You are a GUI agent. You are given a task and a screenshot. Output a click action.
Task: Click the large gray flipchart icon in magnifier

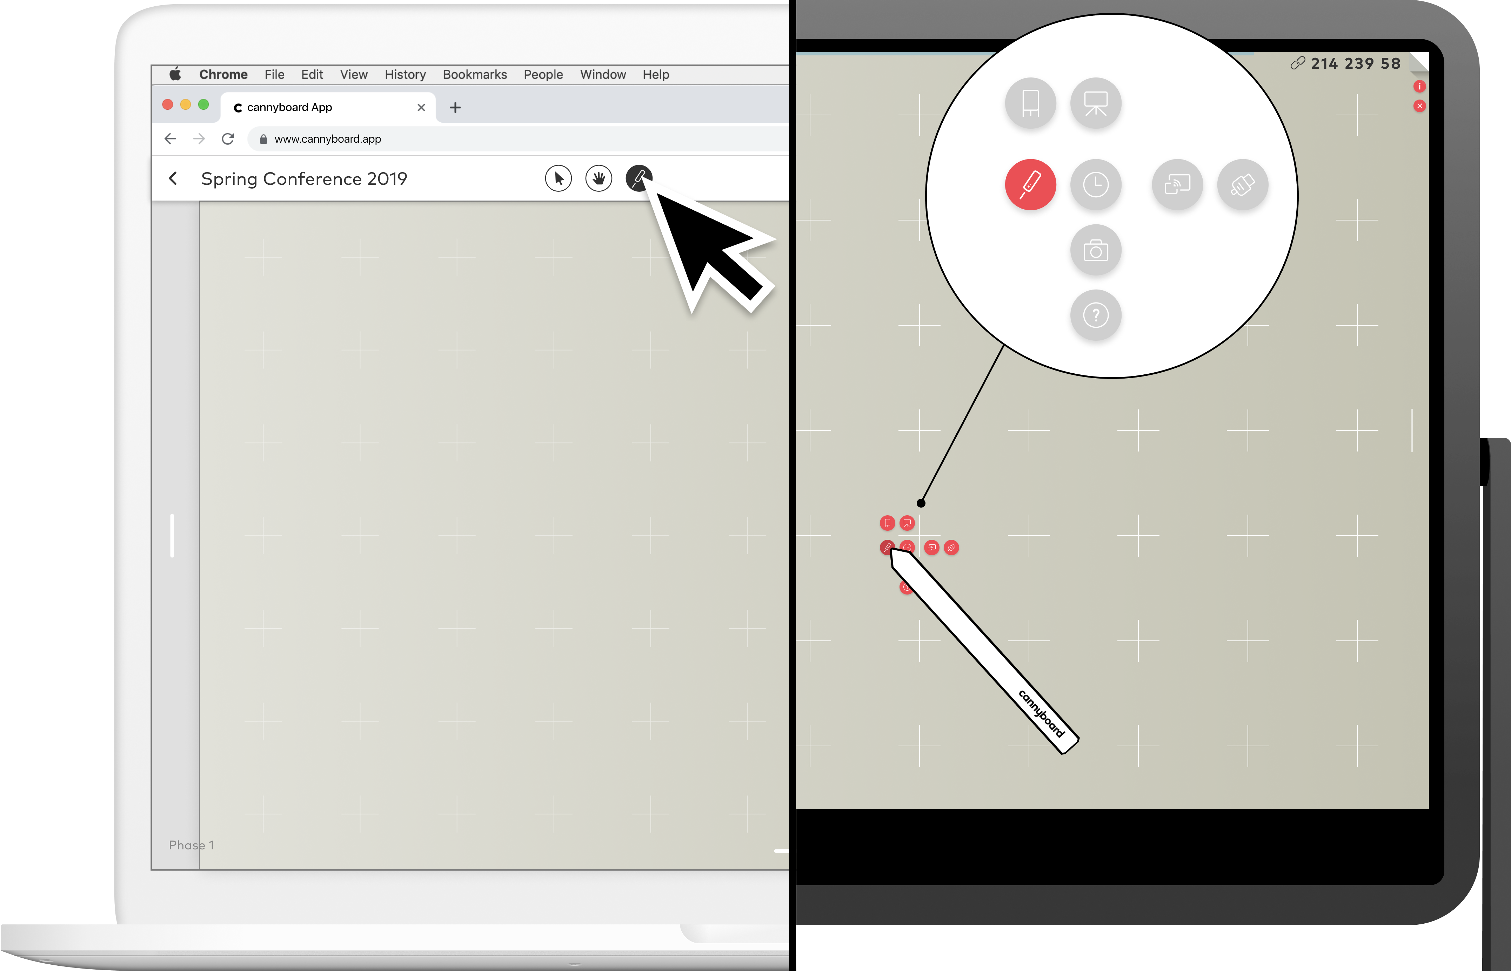[x=1030, y=103]
